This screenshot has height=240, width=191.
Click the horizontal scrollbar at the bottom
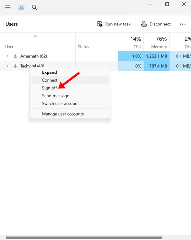(x=84, y=238)
